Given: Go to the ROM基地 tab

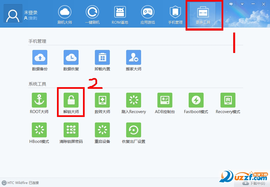Looking at the screenshot, I should [x=120, y=15].
